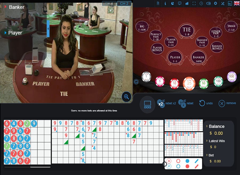Open the settings gear menu
The width and height of the screenshot is (240, 175).
[x=215, y=3]
